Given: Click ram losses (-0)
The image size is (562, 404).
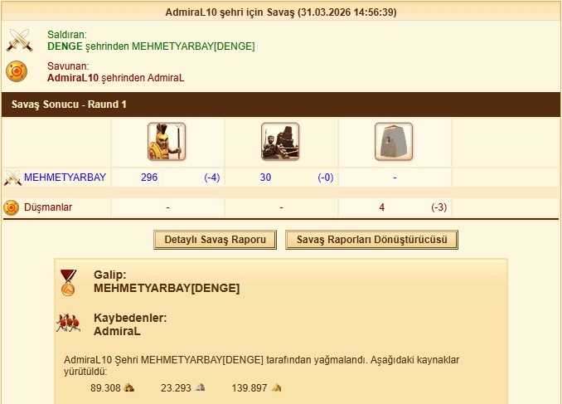Looking at the screenshot, I should tap(326, 178).
